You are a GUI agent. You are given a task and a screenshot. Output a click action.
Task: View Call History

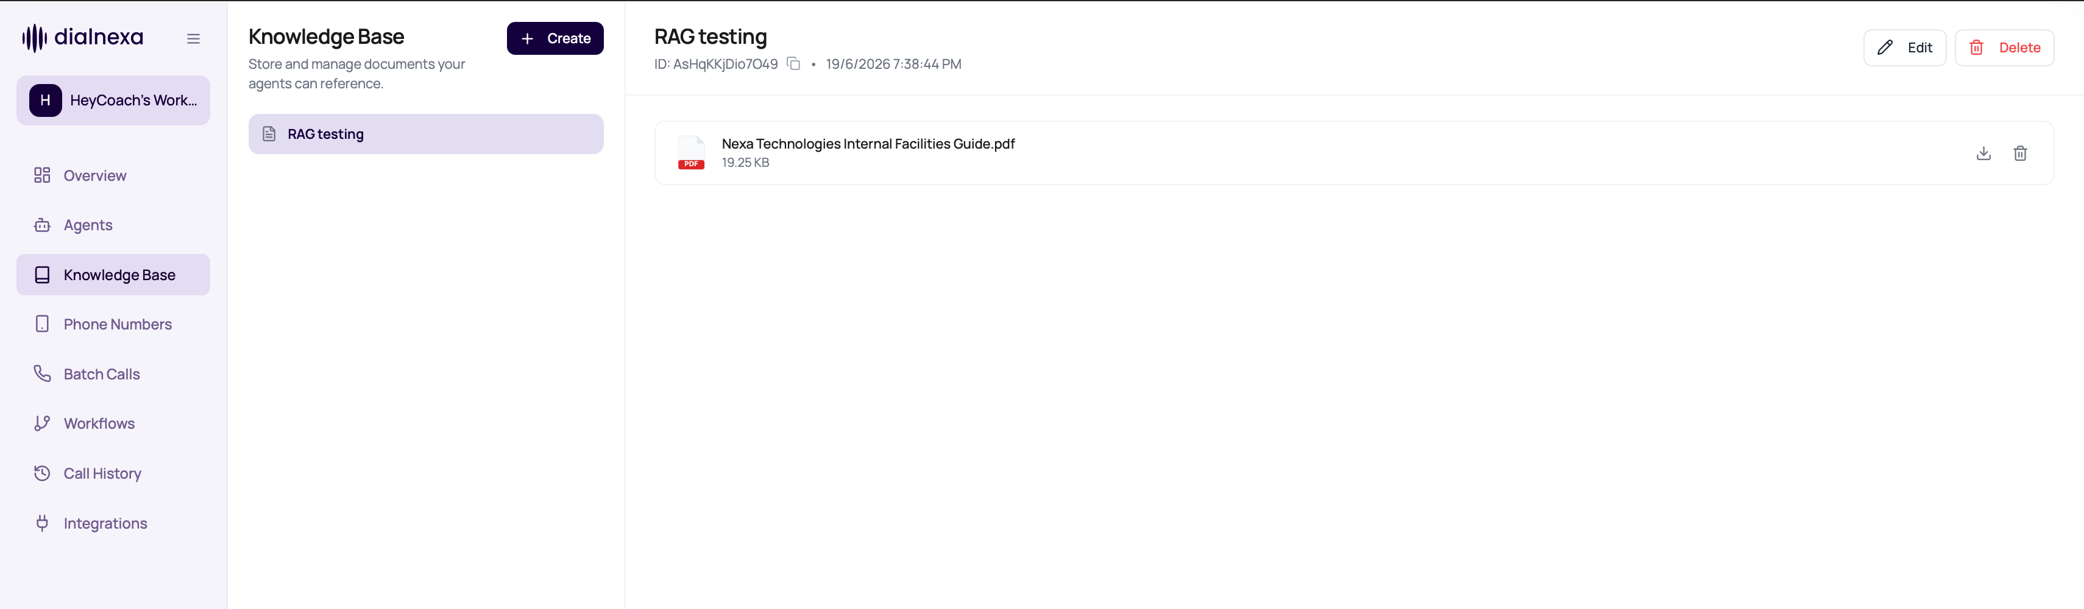click(x=113, y=473)
